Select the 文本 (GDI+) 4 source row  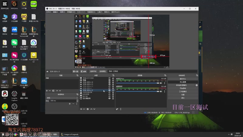pyautogui.click(x=97, y=82)
